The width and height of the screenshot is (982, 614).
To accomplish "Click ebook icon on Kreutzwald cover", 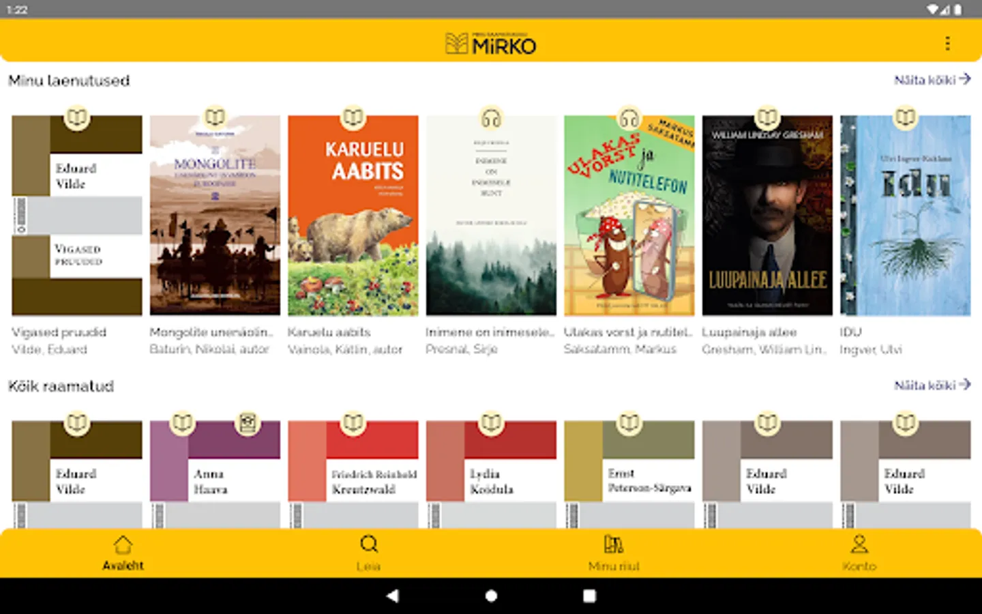I will 353,423.
